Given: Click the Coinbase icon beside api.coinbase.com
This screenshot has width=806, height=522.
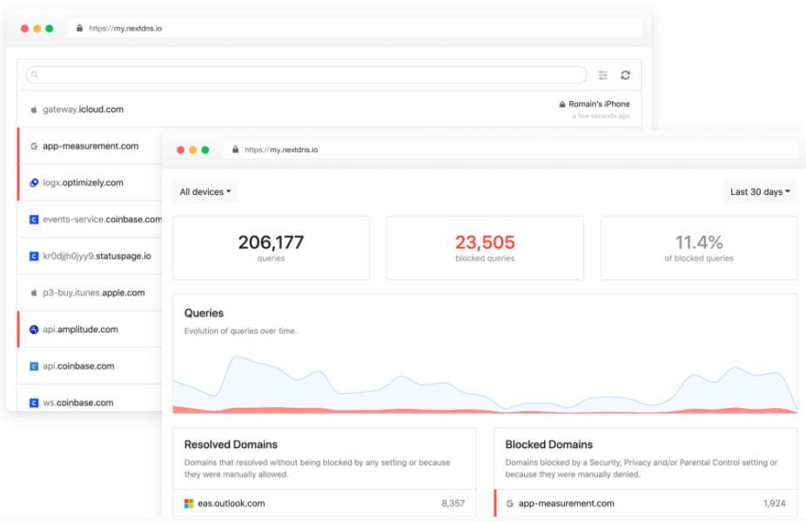Looking at the screenshot, I should coord(34,365).
